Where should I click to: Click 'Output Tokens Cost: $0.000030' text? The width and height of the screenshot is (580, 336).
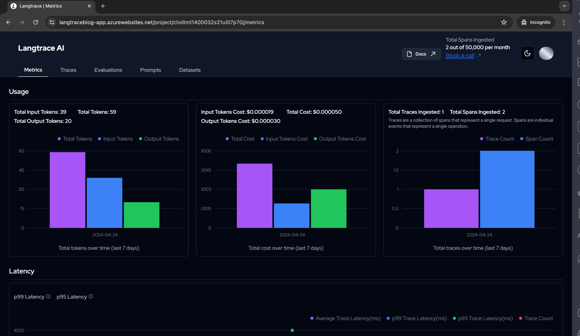[x=241, y=121]
